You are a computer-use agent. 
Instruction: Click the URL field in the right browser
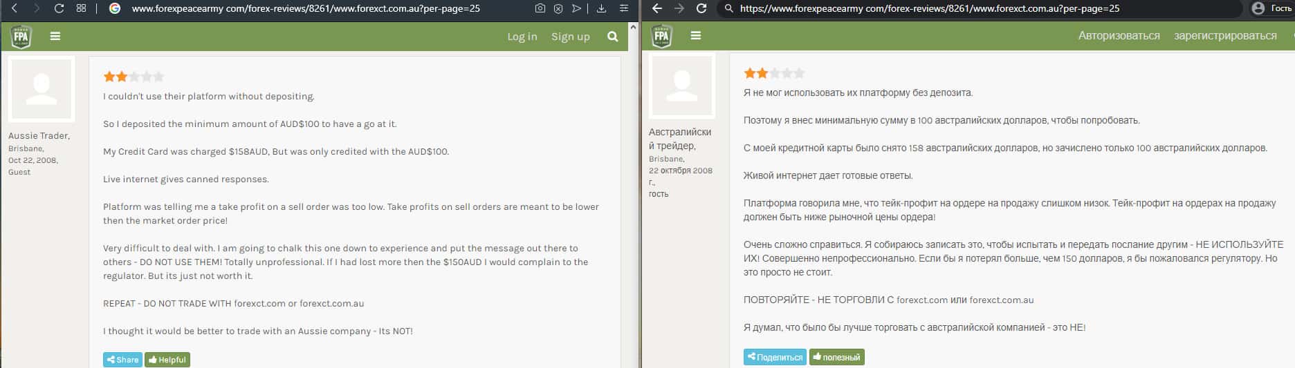coord(929,8)
